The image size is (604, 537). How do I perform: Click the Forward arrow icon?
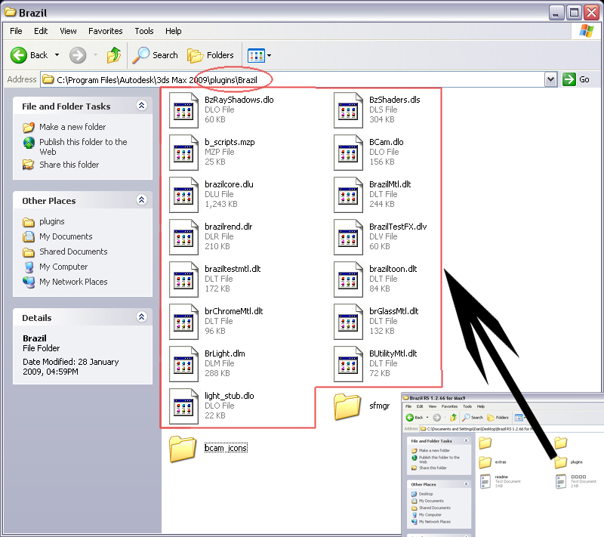78,55
